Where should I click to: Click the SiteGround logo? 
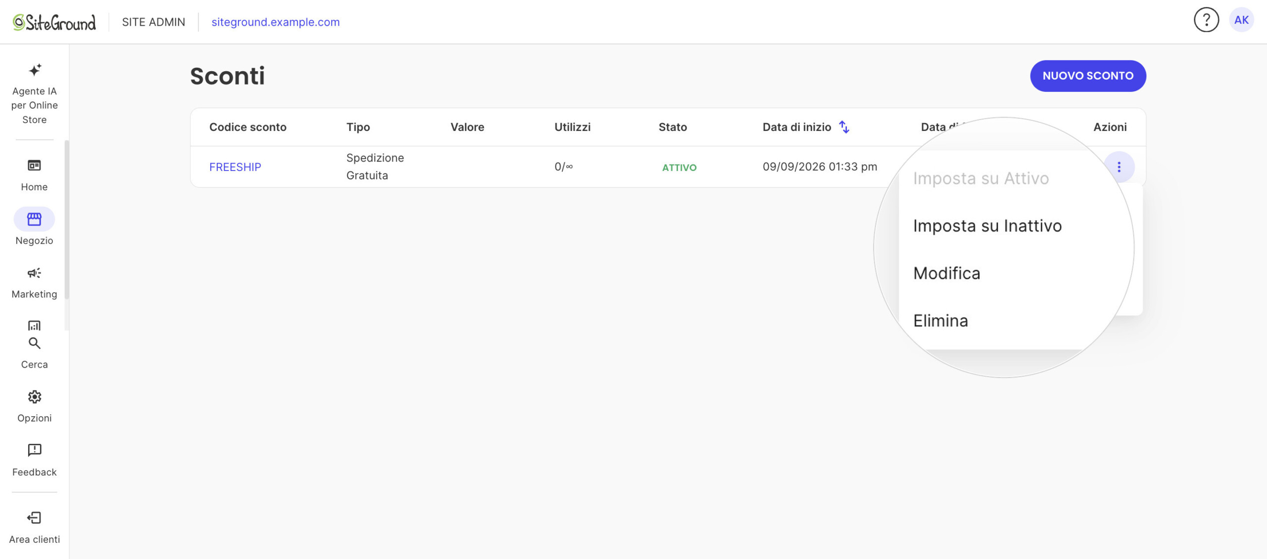point(54,22)
